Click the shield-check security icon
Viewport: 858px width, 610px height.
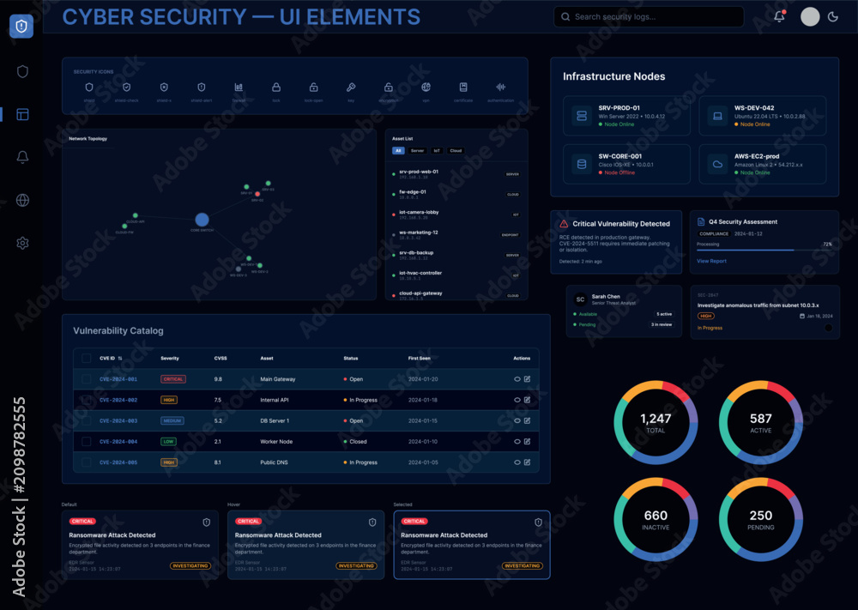126,87
